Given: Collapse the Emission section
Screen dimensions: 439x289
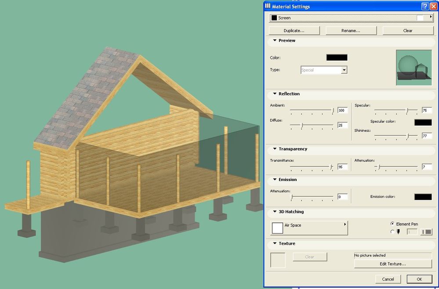Looking at the screenshot, I should coord(275,180).
